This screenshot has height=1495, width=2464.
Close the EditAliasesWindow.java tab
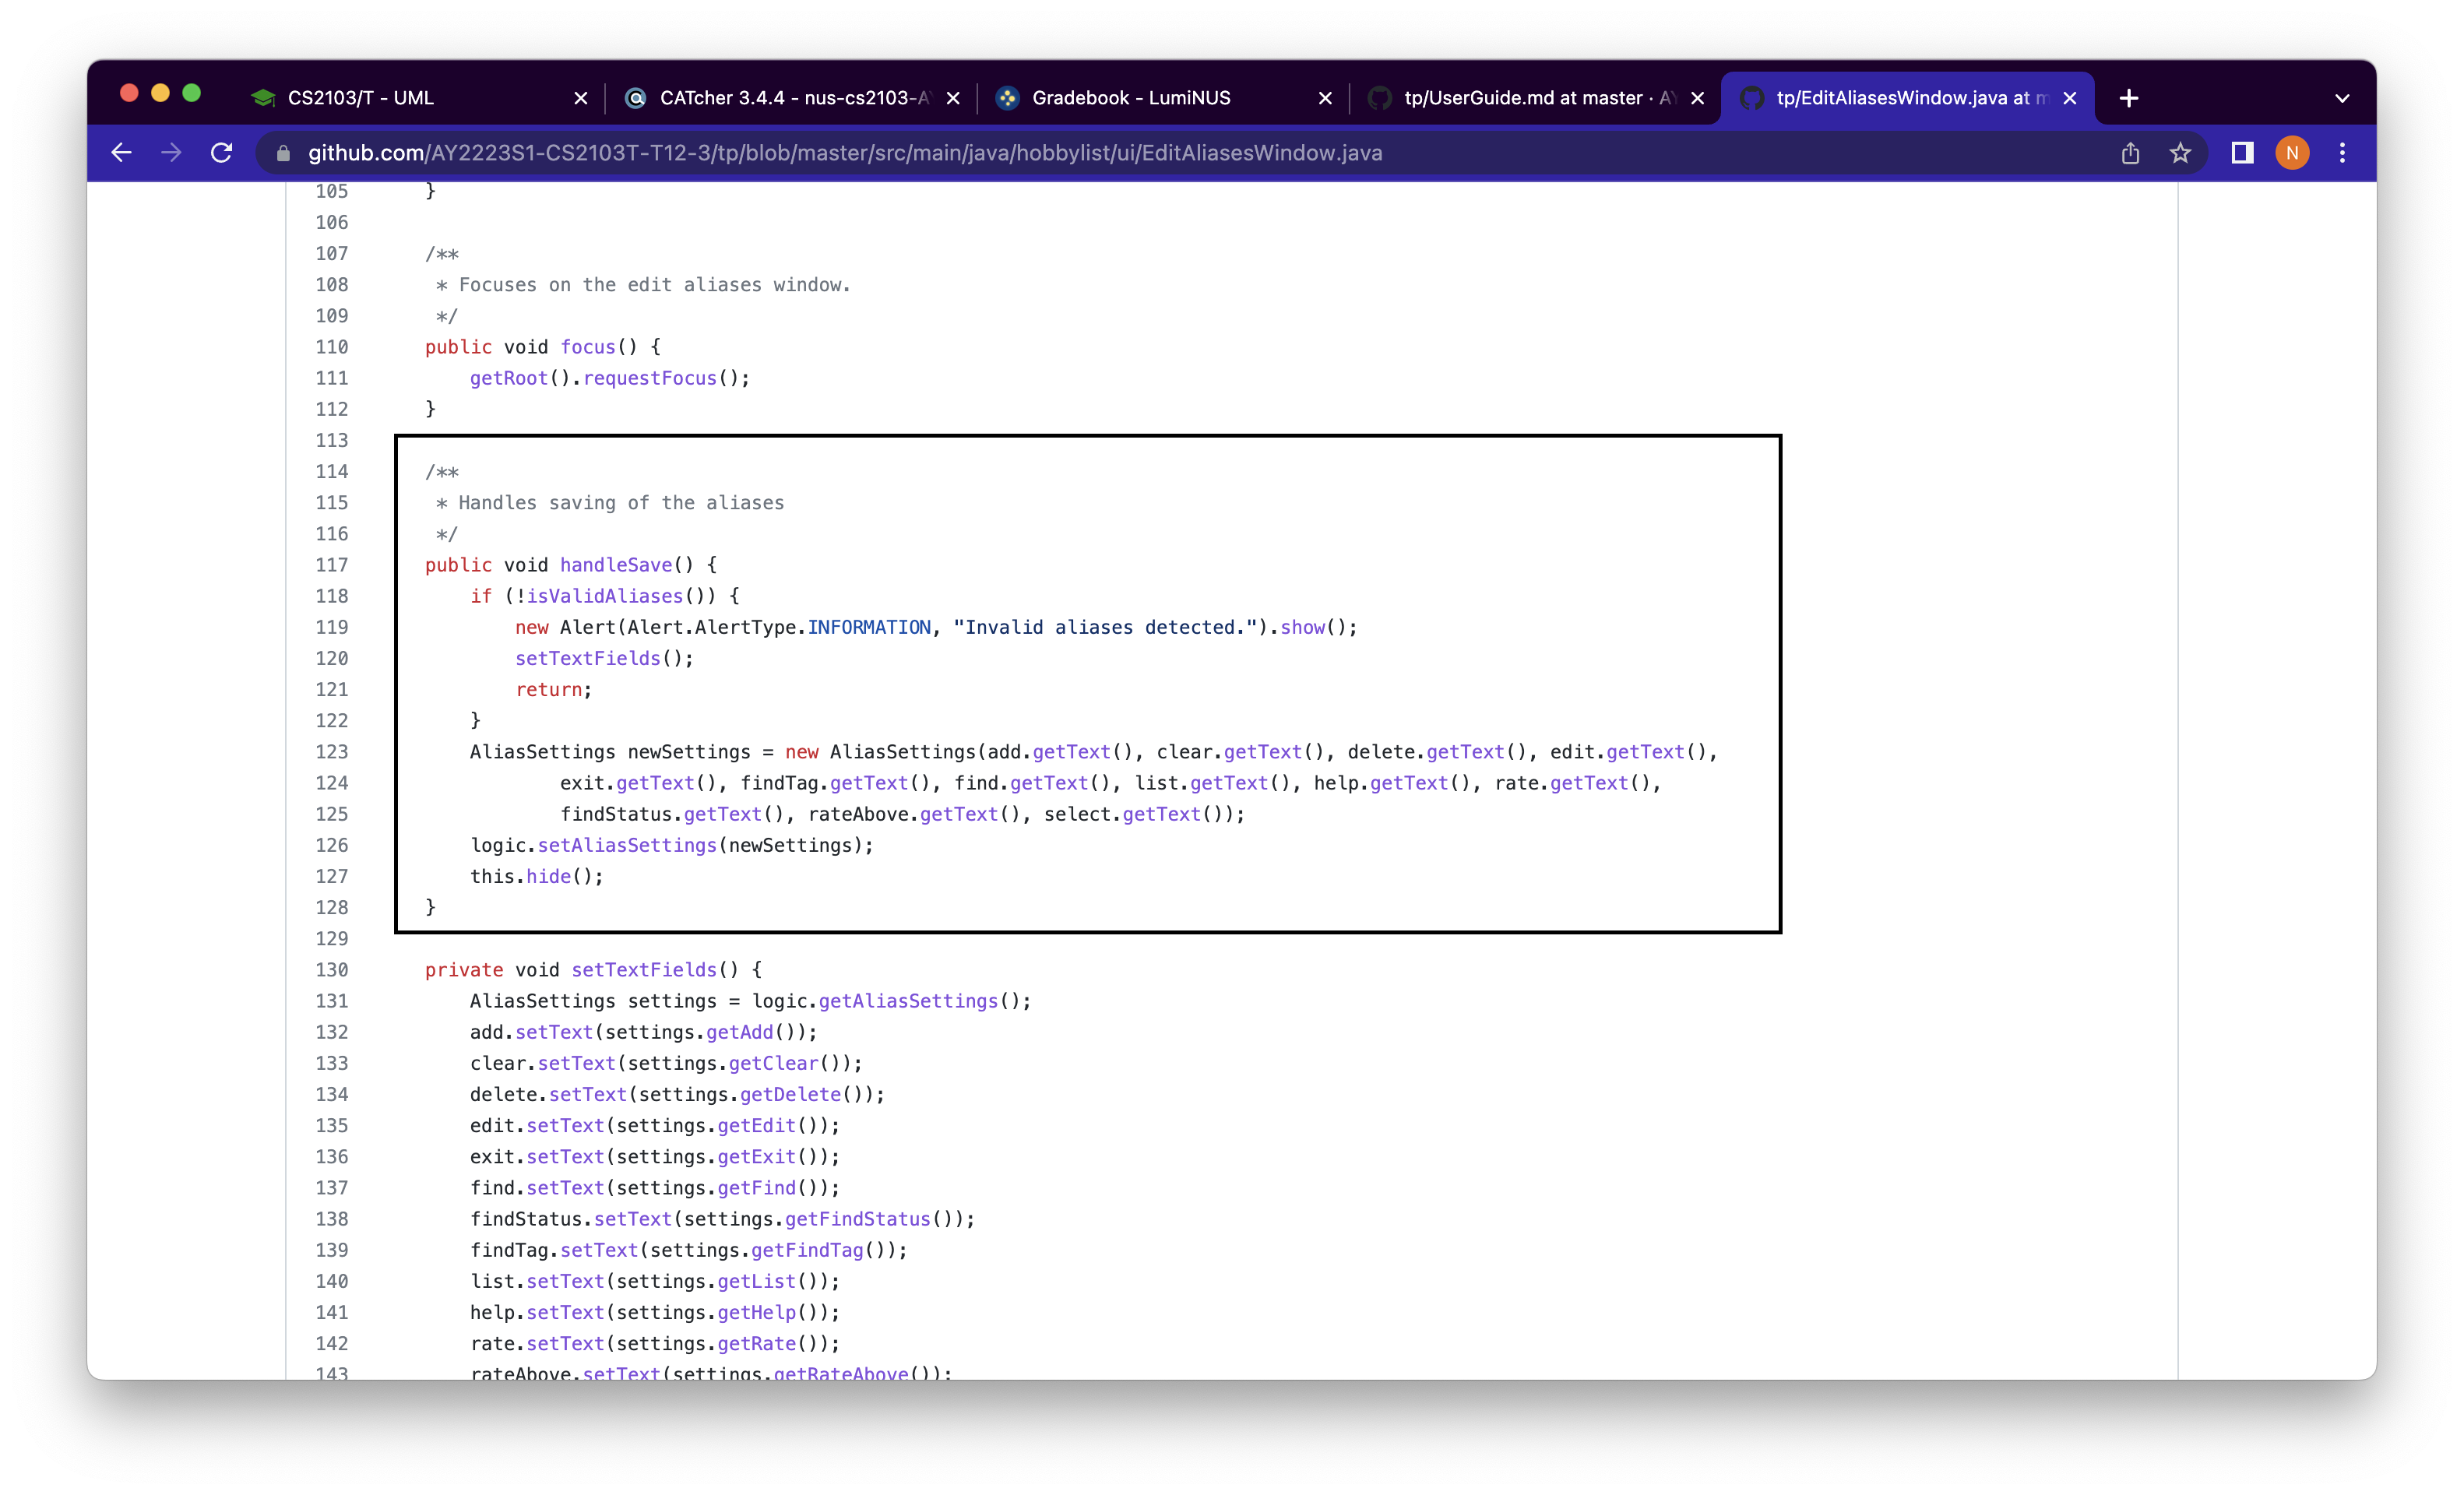click(2070, 98)
